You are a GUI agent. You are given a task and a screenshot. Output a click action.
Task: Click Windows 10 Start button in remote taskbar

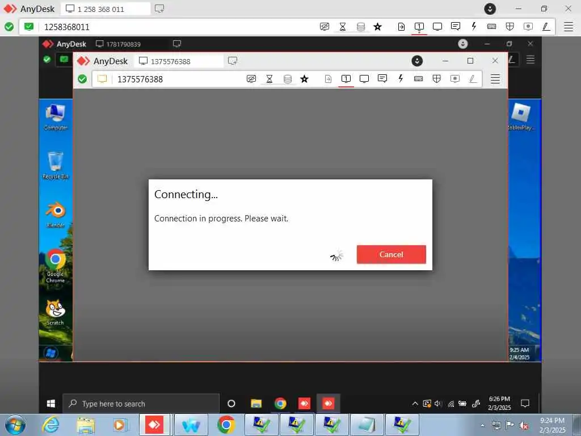click(51, 404)
